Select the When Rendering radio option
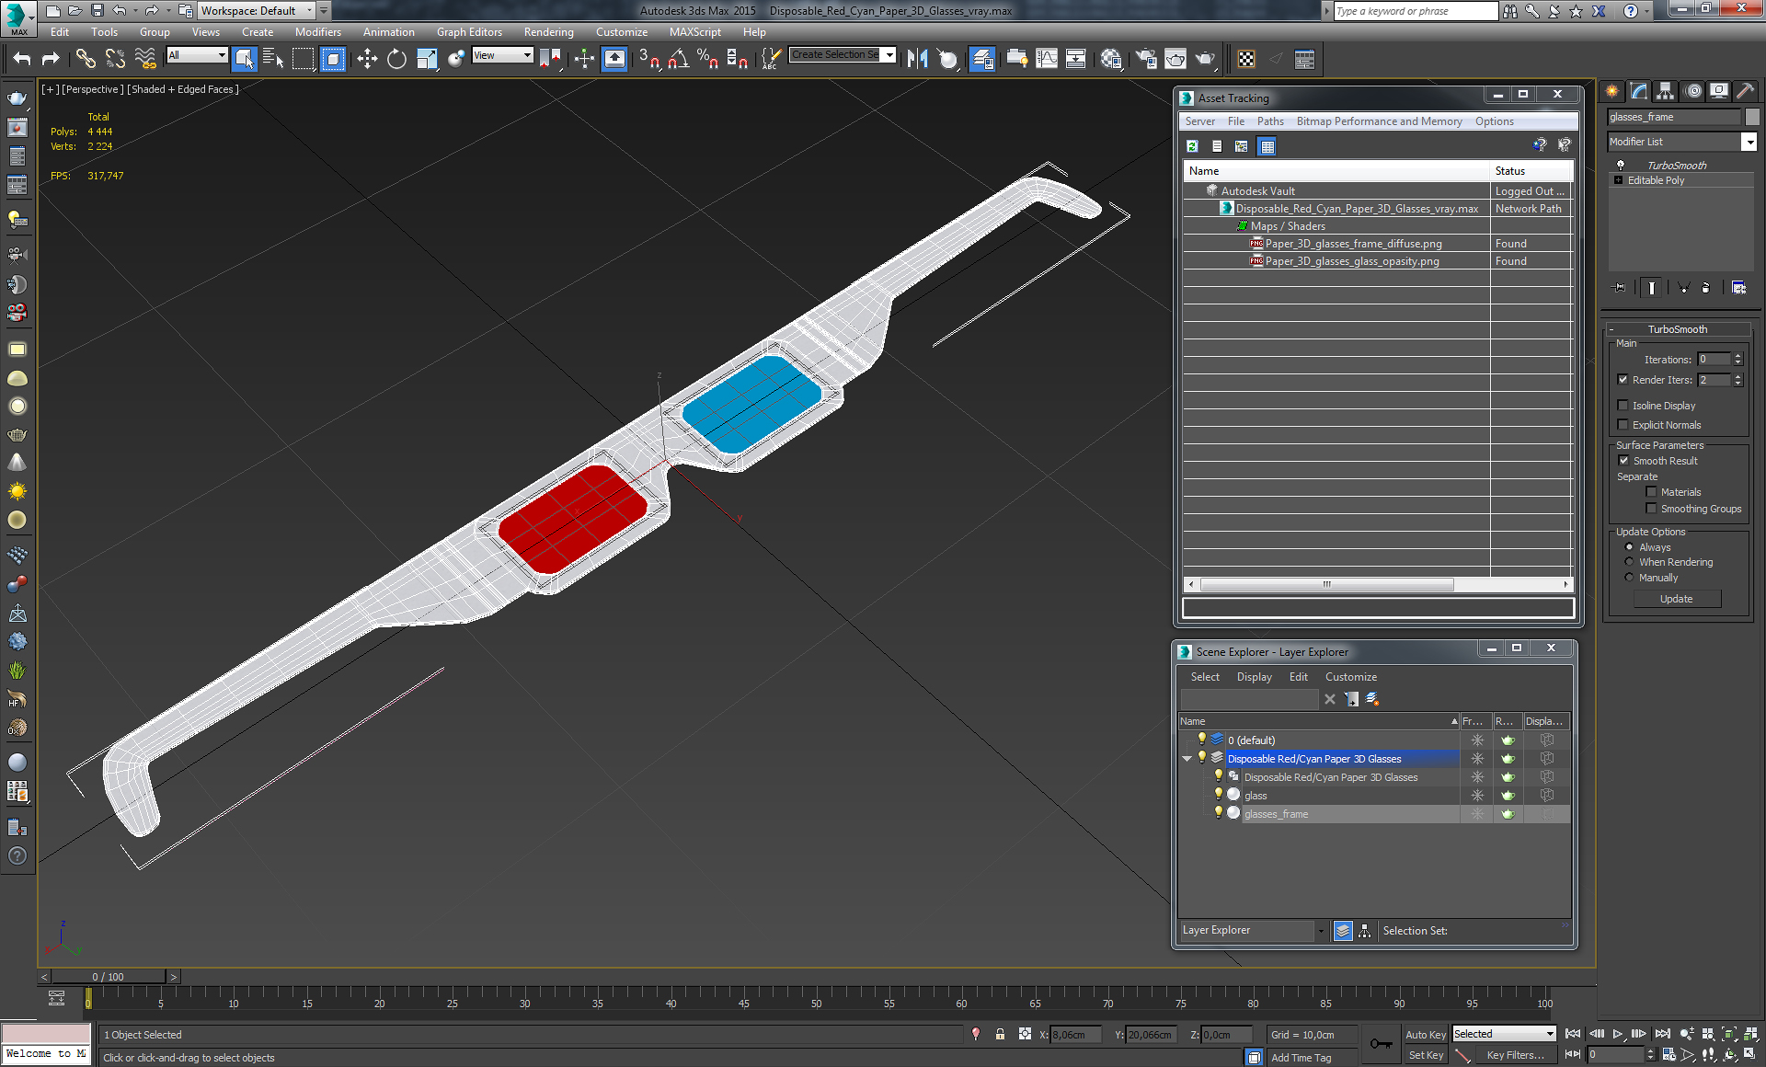The image size is (1766, 1067). click(x=1630, y=562)
